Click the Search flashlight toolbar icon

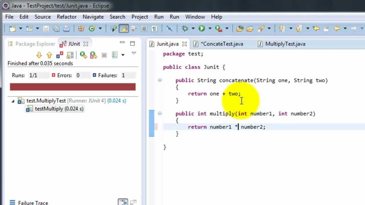pyautogui.click(x=261, y=28)
